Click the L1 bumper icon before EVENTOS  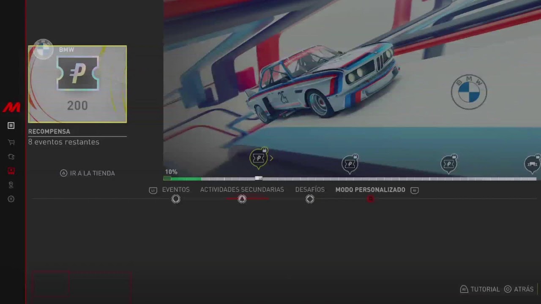coord(153,190)
